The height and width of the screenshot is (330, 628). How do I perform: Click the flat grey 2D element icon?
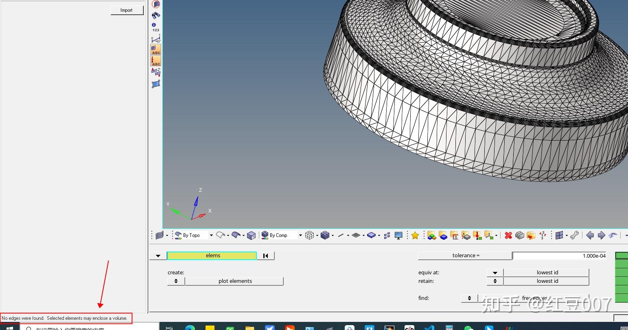click(x=356, y=235)
